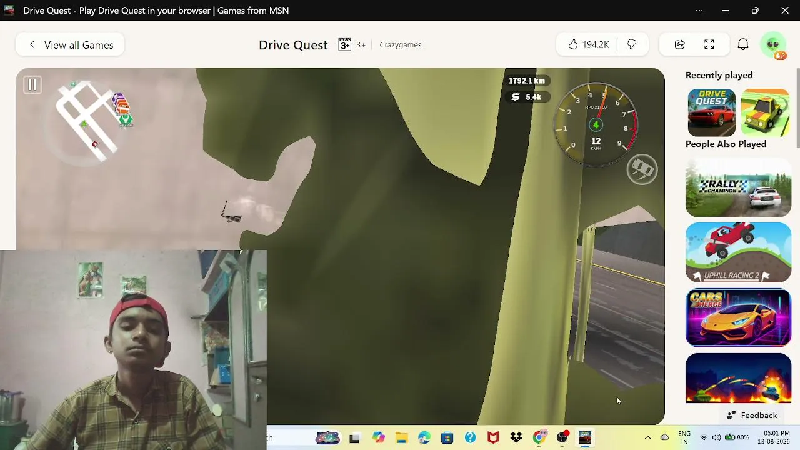Share the Drive Quest game
The width and height of the screenshot is (800, 450).
(679, 44)
